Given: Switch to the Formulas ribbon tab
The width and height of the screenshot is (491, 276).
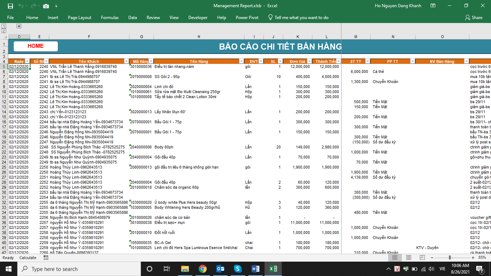Looking at the screenshot, I should (x=110, y=18).
